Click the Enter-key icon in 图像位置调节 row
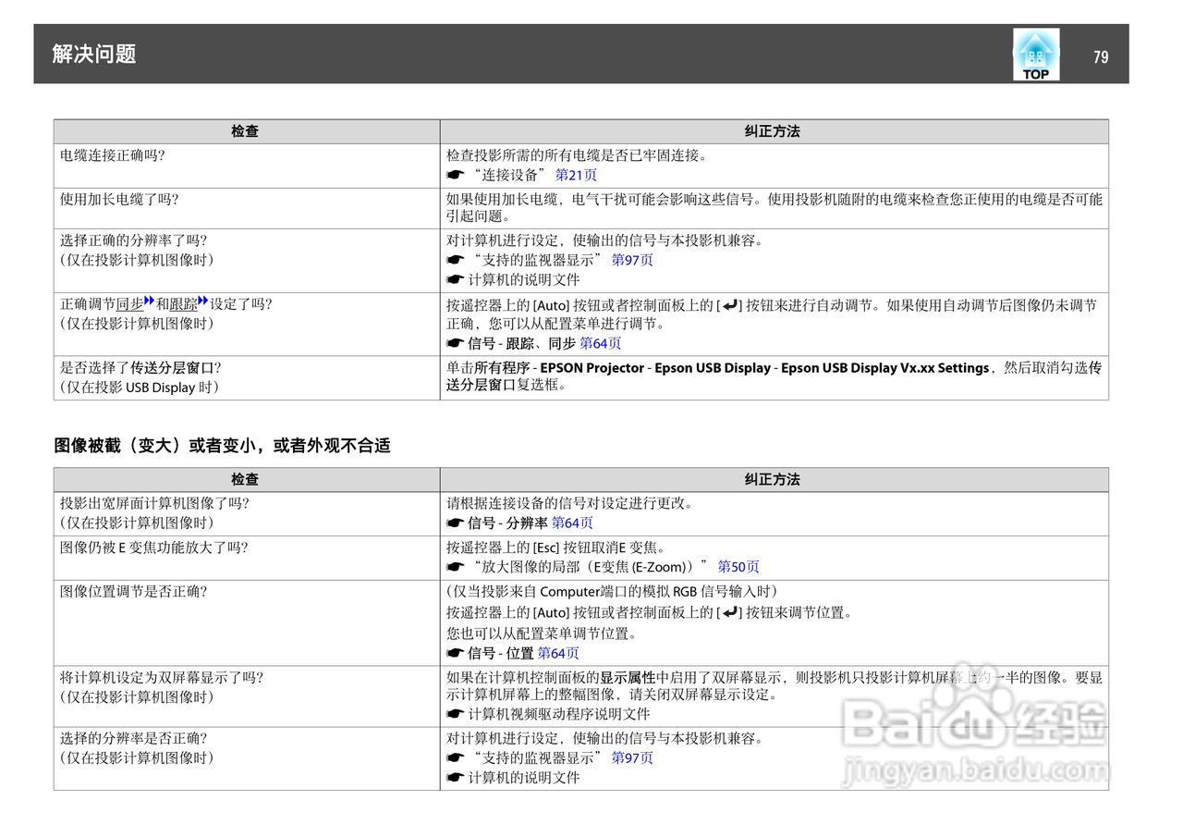Image resolution: width=1183 pixels, height=837 pixels. pos(730,612)
